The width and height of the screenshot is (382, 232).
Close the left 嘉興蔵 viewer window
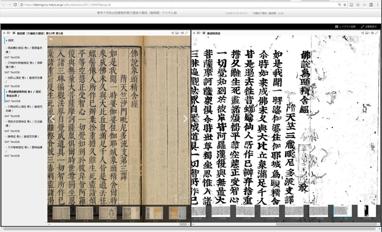pyautogui.click(x=4, y=33)
